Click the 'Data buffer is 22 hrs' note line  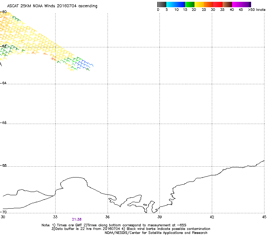click(131, 229)
